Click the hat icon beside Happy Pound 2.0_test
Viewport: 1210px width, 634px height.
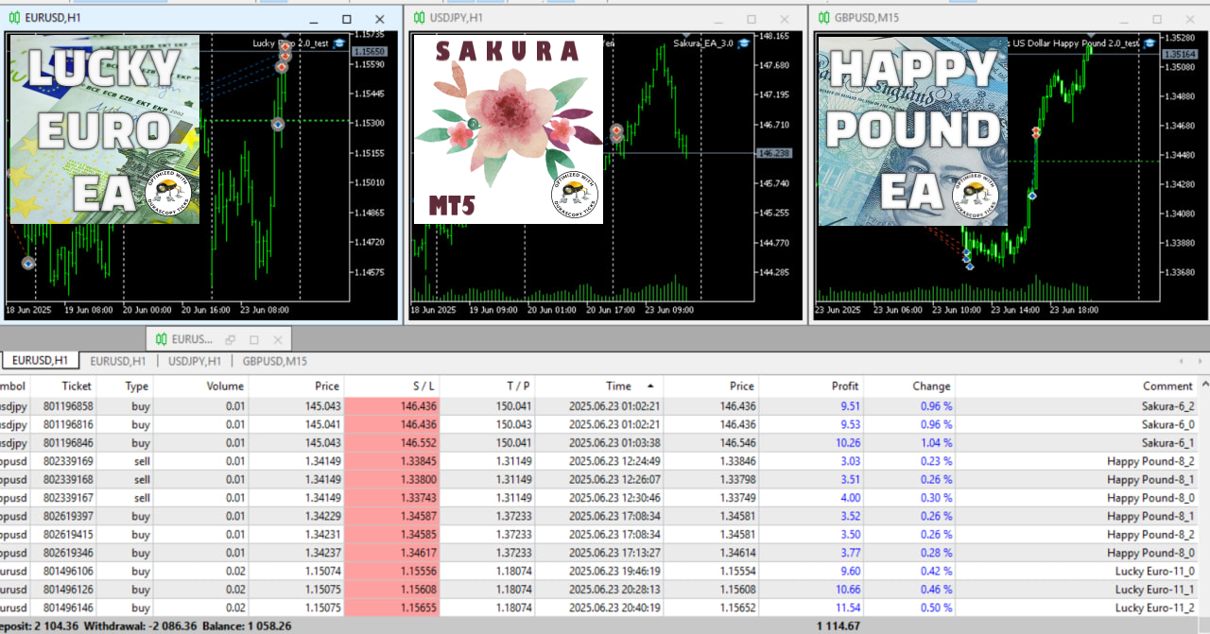click(x=1149, y=43)
